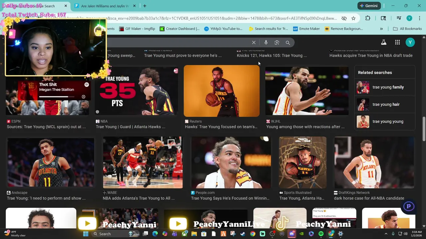Open the Creator Dashboard bookmark

(180, 29)
